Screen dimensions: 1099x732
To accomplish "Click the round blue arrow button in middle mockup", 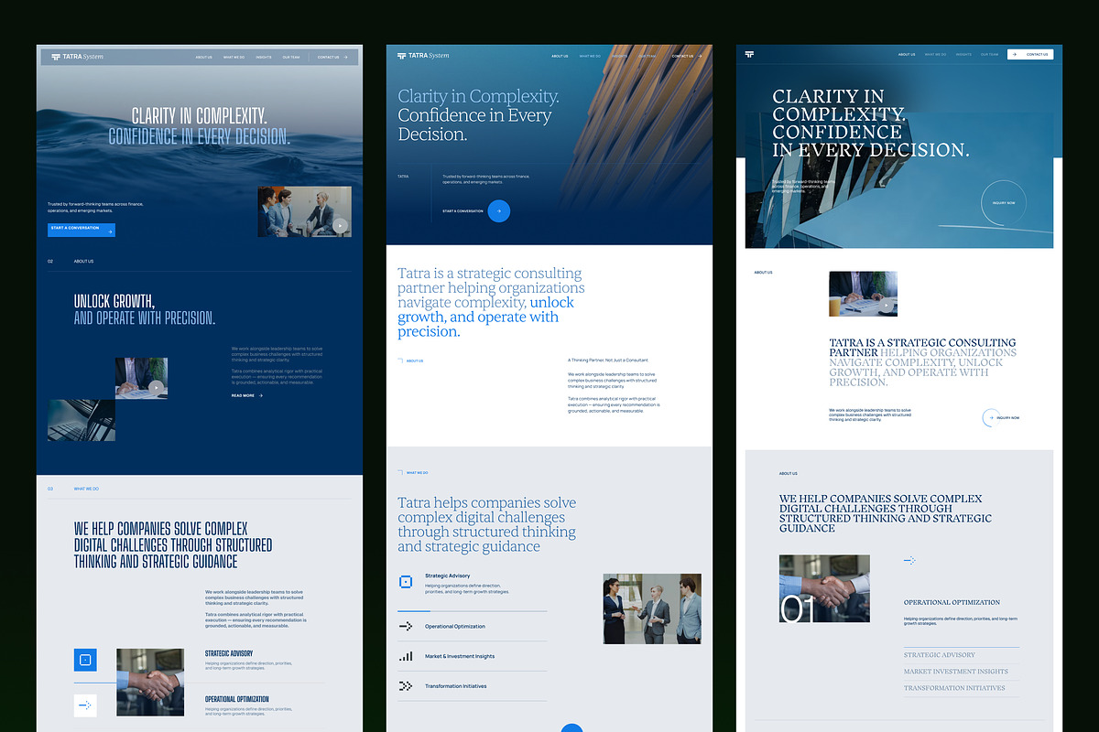I will pos(498,210).
